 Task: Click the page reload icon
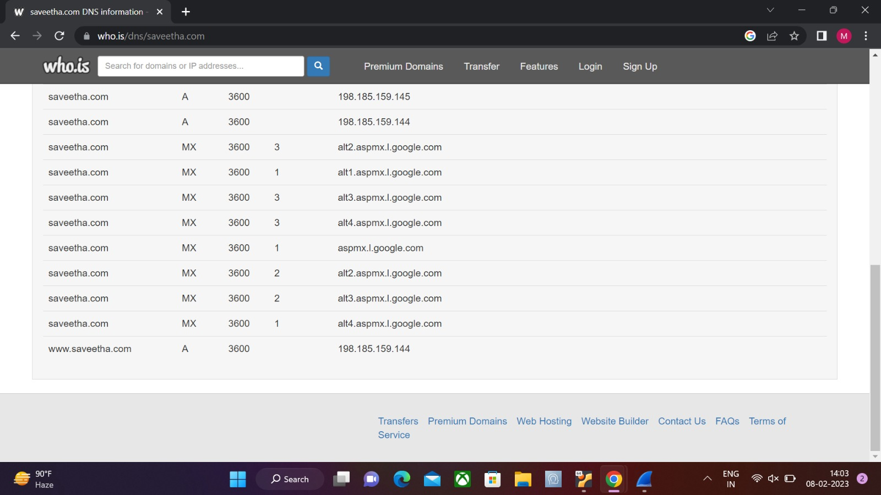59,35
